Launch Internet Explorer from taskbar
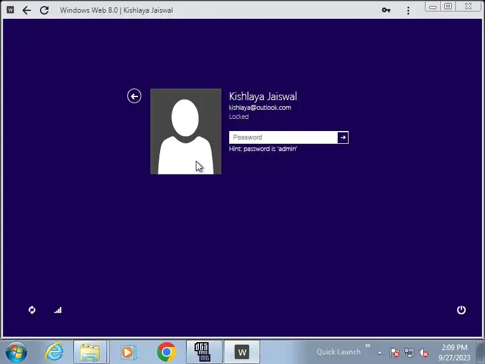The height and width of the screenshot is (364, 485). pos(54,352)
